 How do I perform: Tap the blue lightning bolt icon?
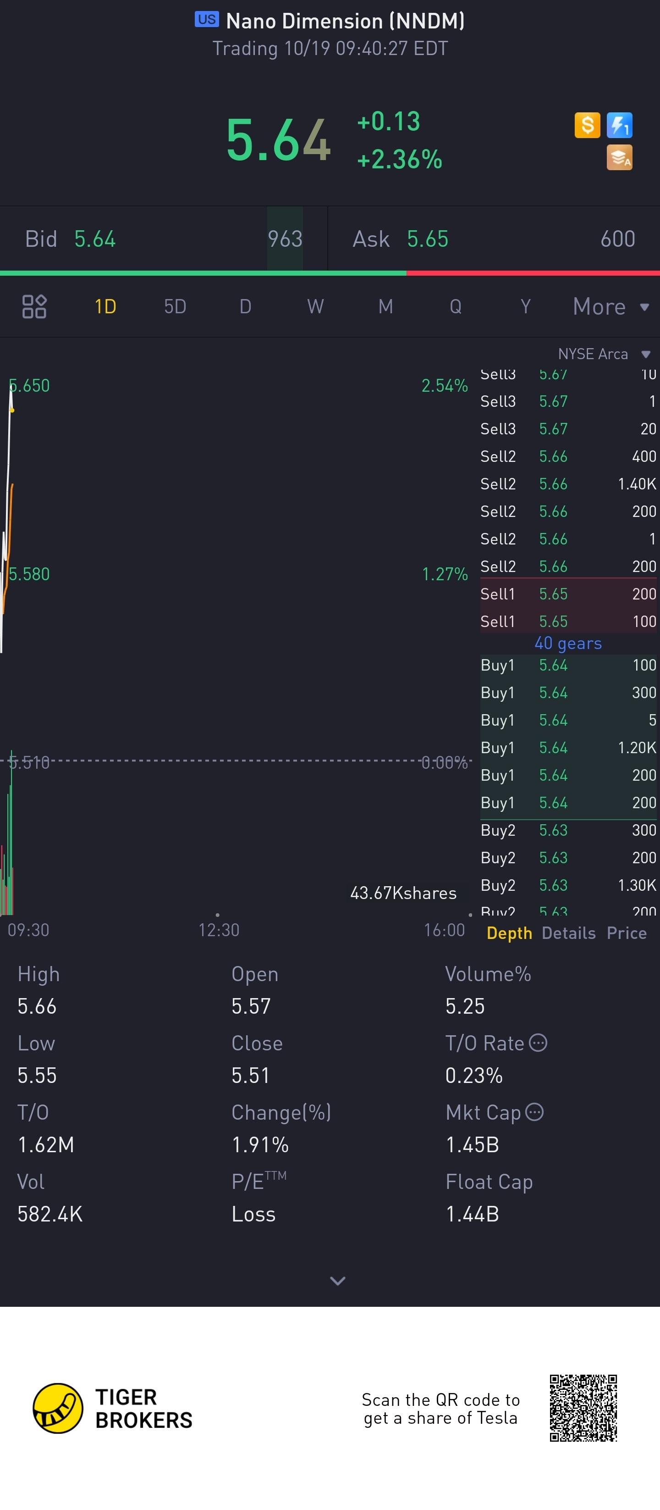619,125
